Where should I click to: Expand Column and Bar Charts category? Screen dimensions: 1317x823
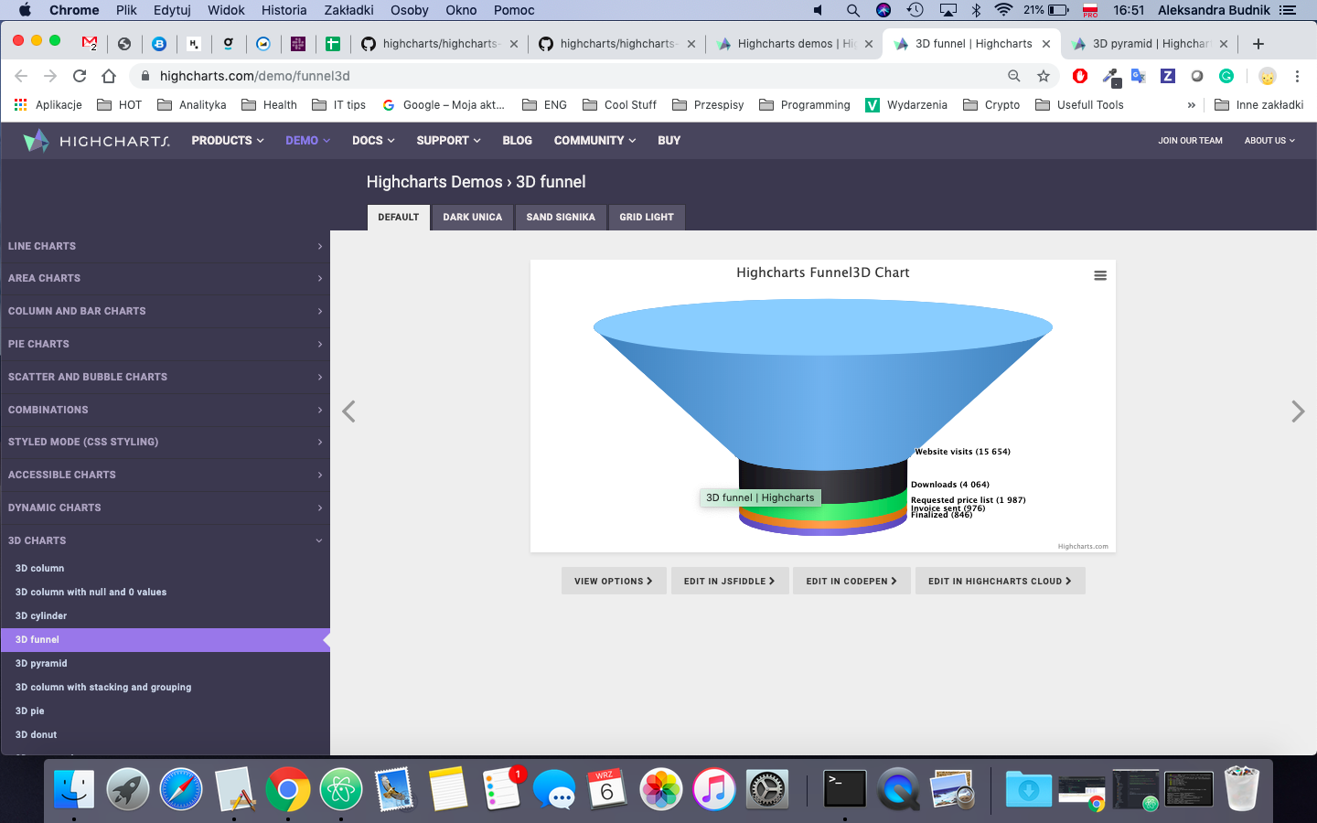[x=165, y=311]
